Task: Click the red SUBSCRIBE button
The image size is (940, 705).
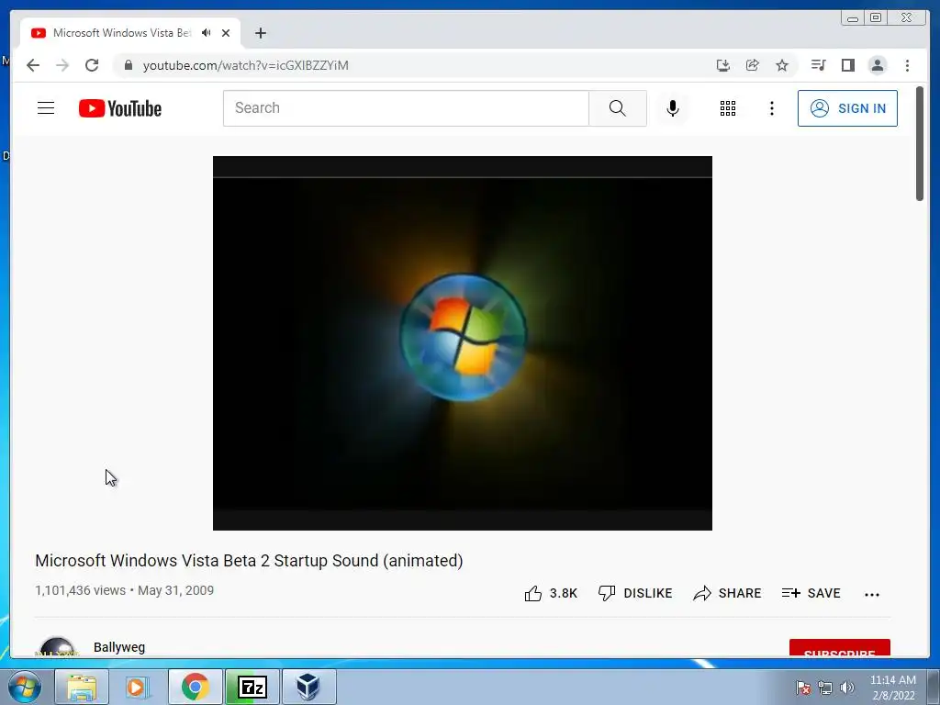Action: pos(839,648)
